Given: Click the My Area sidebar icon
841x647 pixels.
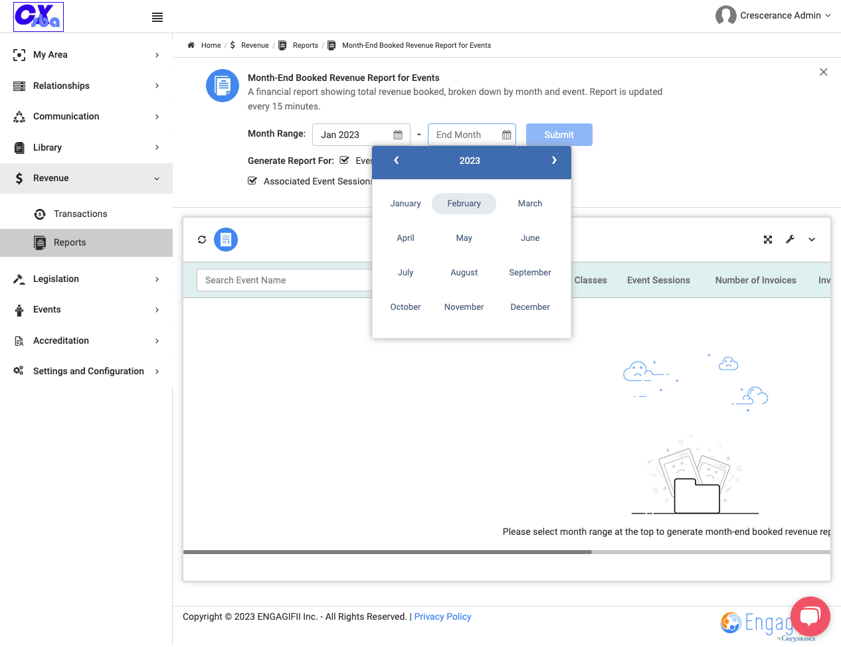Looking at the screenshot, I should click(x=19, y=55).
